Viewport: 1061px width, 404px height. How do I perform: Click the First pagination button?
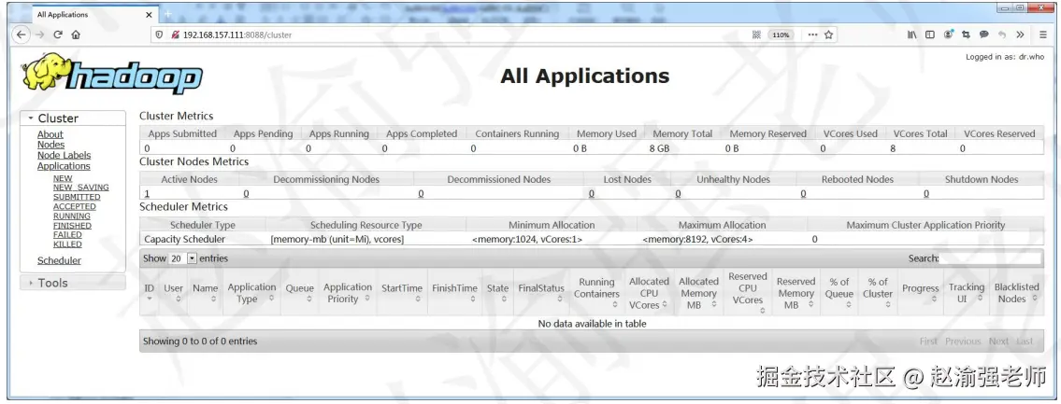coord(928,341)
